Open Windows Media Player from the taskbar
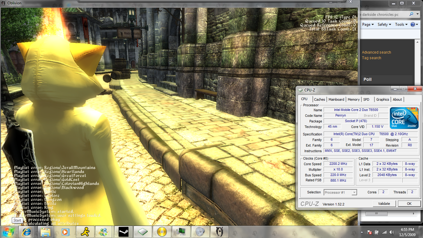Image resolution: width=423 pixels, height=238 pixels. (65, 232)
